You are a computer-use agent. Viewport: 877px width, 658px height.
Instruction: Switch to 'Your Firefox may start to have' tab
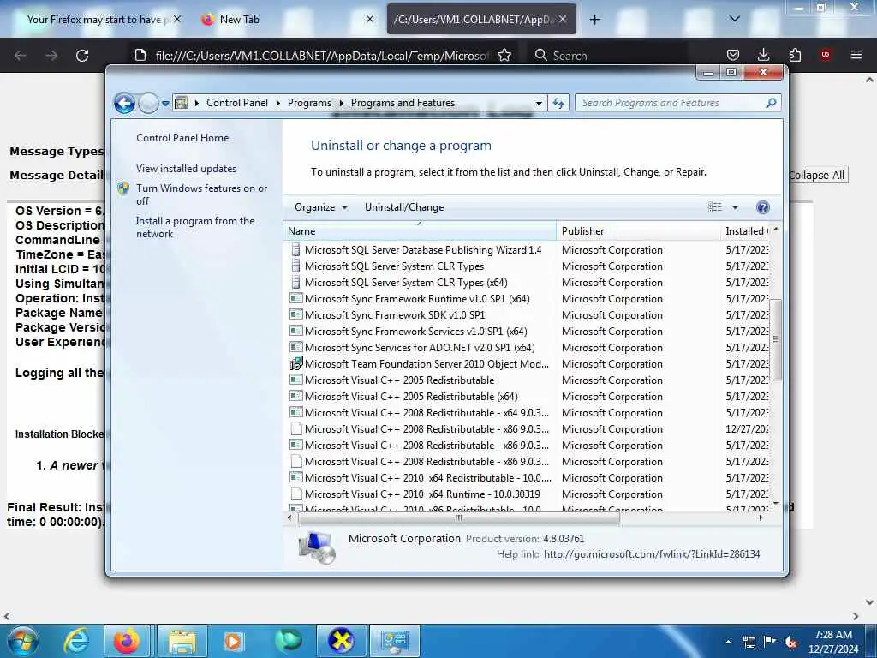click(x=98, y=20)
